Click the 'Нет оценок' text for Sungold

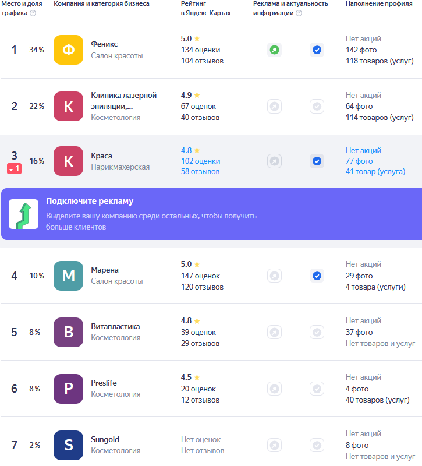[x=201, y=439]
